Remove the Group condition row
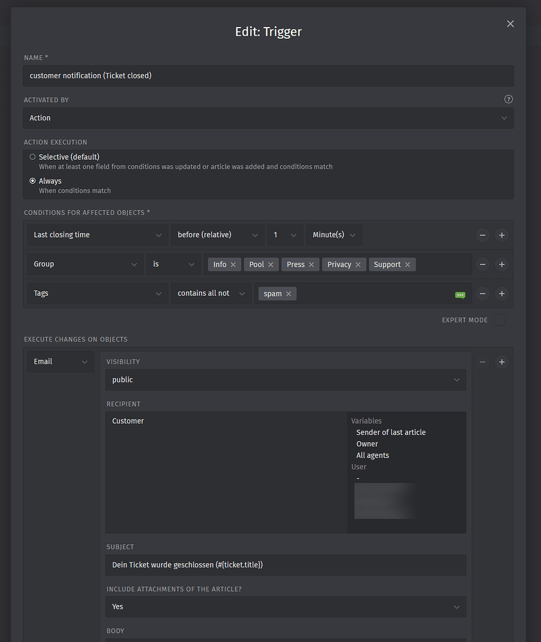This screenshot has height=642, width=541. click(483, 265)
